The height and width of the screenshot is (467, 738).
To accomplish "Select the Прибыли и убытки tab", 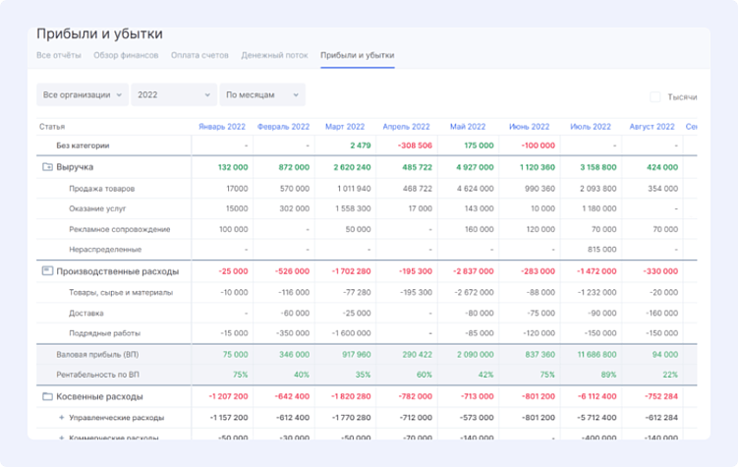I will pyautogui.click(x=357, y=55).
